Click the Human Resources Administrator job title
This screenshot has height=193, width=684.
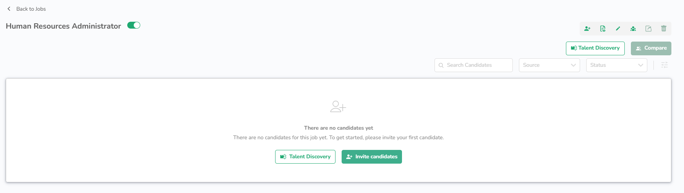click(x=63, y=26)
